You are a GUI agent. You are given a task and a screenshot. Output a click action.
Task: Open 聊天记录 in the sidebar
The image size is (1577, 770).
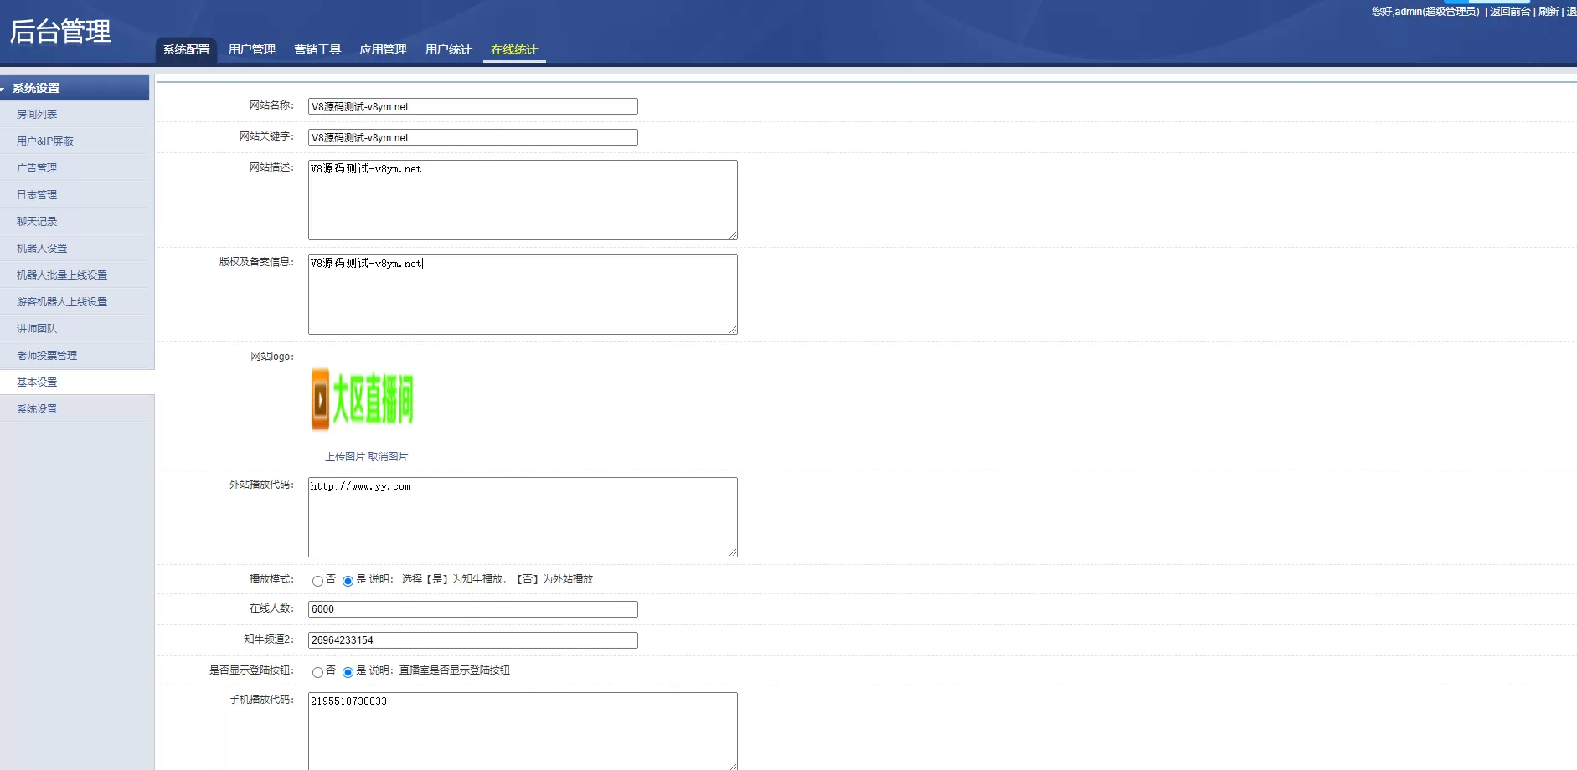pyautogui.click(x=37, y=222)
